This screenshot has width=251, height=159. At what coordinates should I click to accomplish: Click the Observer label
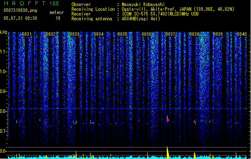(81, 4)
